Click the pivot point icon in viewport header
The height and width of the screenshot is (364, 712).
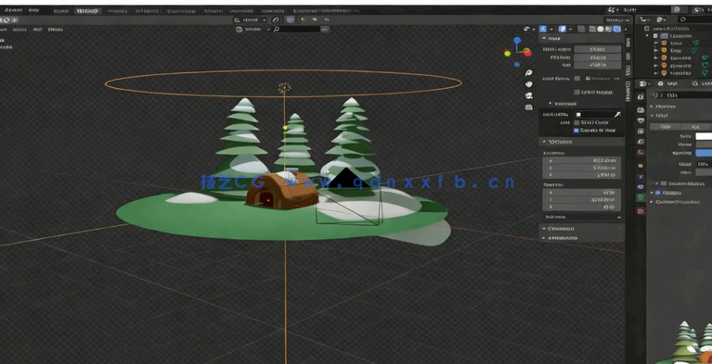(x=276, y=20)
